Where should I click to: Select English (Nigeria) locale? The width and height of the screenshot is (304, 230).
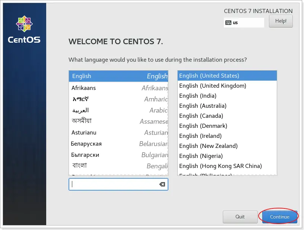click(227, 156)
